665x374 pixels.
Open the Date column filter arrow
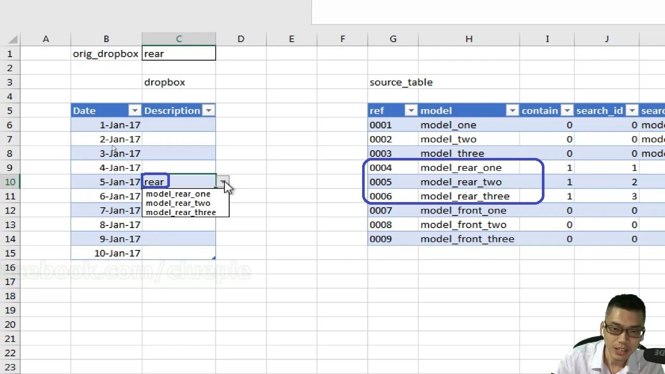[x=135, y=111]
